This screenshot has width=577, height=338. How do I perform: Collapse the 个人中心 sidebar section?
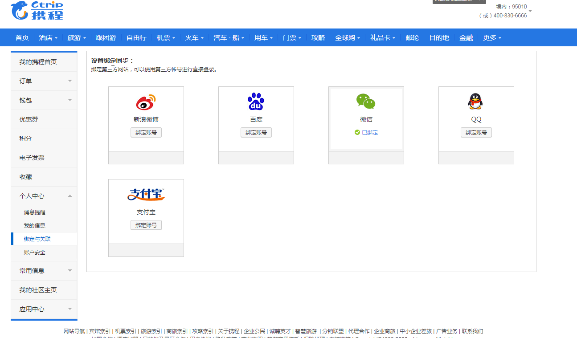(x=44, y=196)
